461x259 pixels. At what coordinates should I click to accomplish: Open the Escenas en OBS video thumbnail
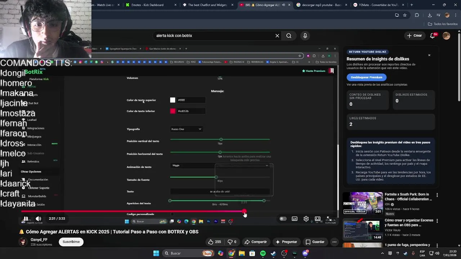click(363, 229)
